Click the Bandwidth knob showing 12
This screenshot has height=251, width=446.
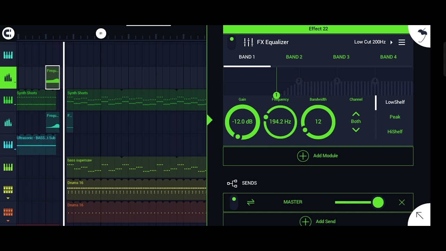point(318,122)
